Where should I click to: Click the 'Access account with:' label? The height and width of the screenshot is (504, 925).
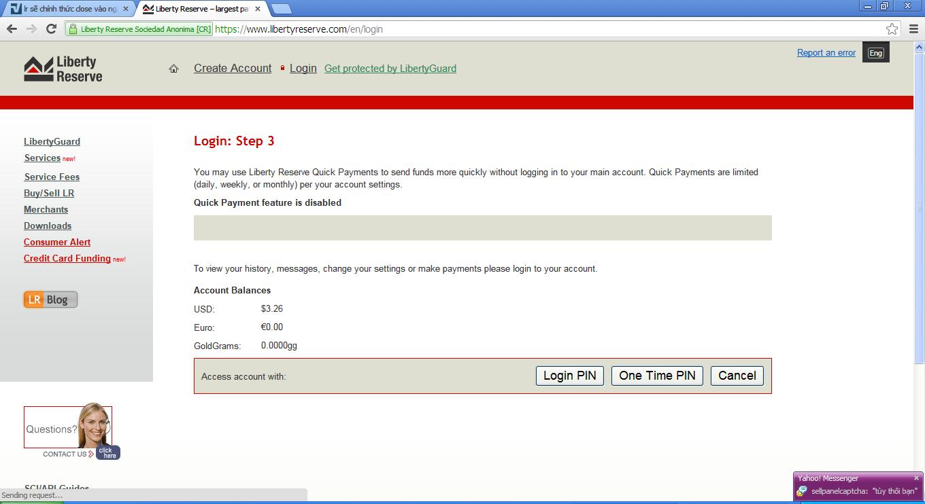(x=243, y=376)
